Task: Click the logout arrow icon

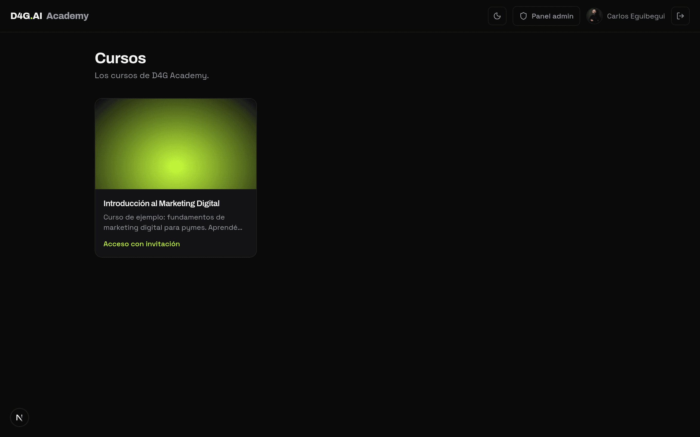Action: (x=680, y=16)
